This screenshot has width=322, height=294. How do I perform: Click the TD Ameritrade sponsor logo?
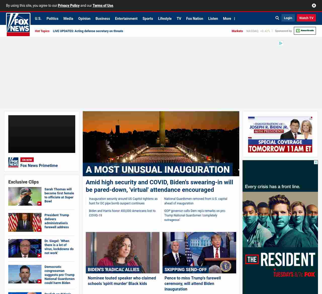305,31
